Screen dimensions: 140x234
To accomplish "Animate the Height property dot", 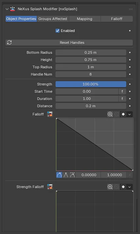I will [x=130, y=60].
